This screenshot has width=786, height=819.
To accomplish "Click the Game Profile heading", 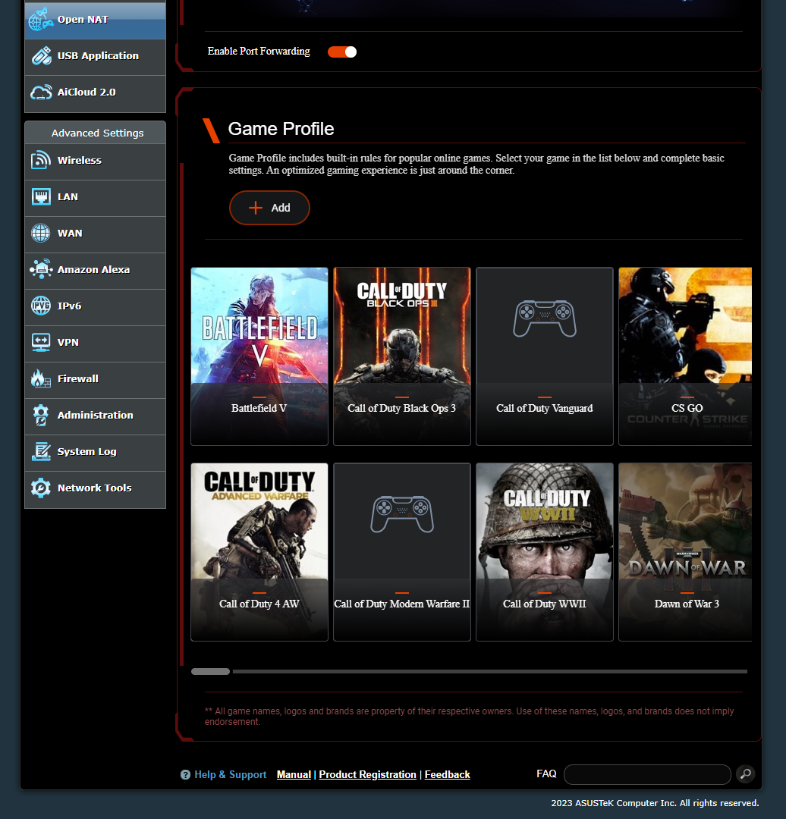I will pyautogui.click(x=281, y=129).
